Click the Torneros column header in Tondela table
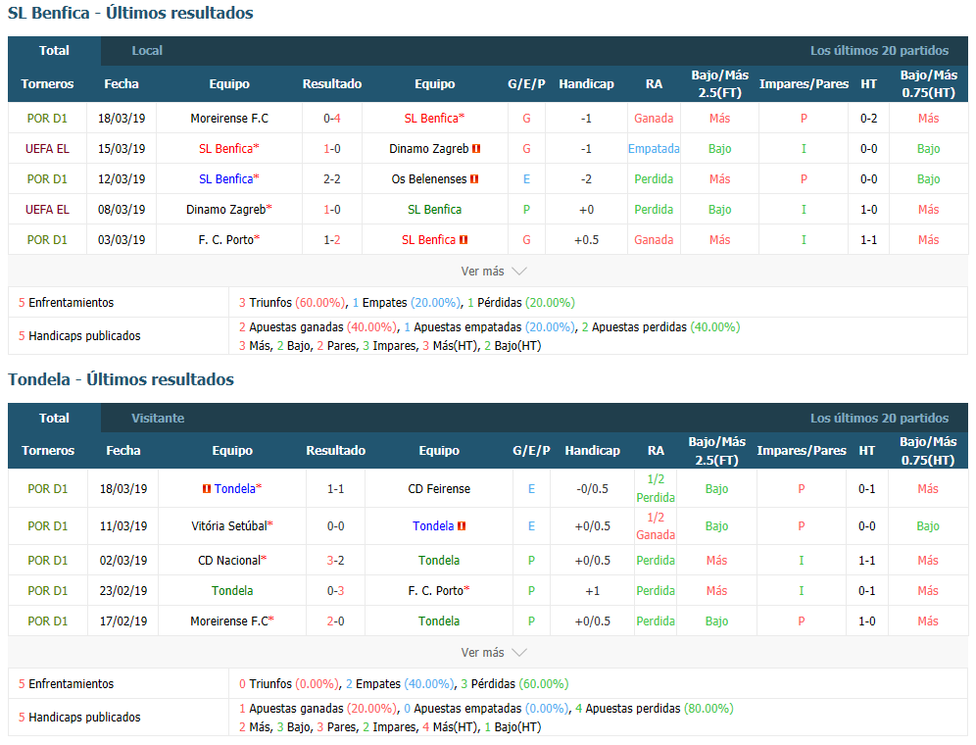The image size is (976, 745). point(48,450)
